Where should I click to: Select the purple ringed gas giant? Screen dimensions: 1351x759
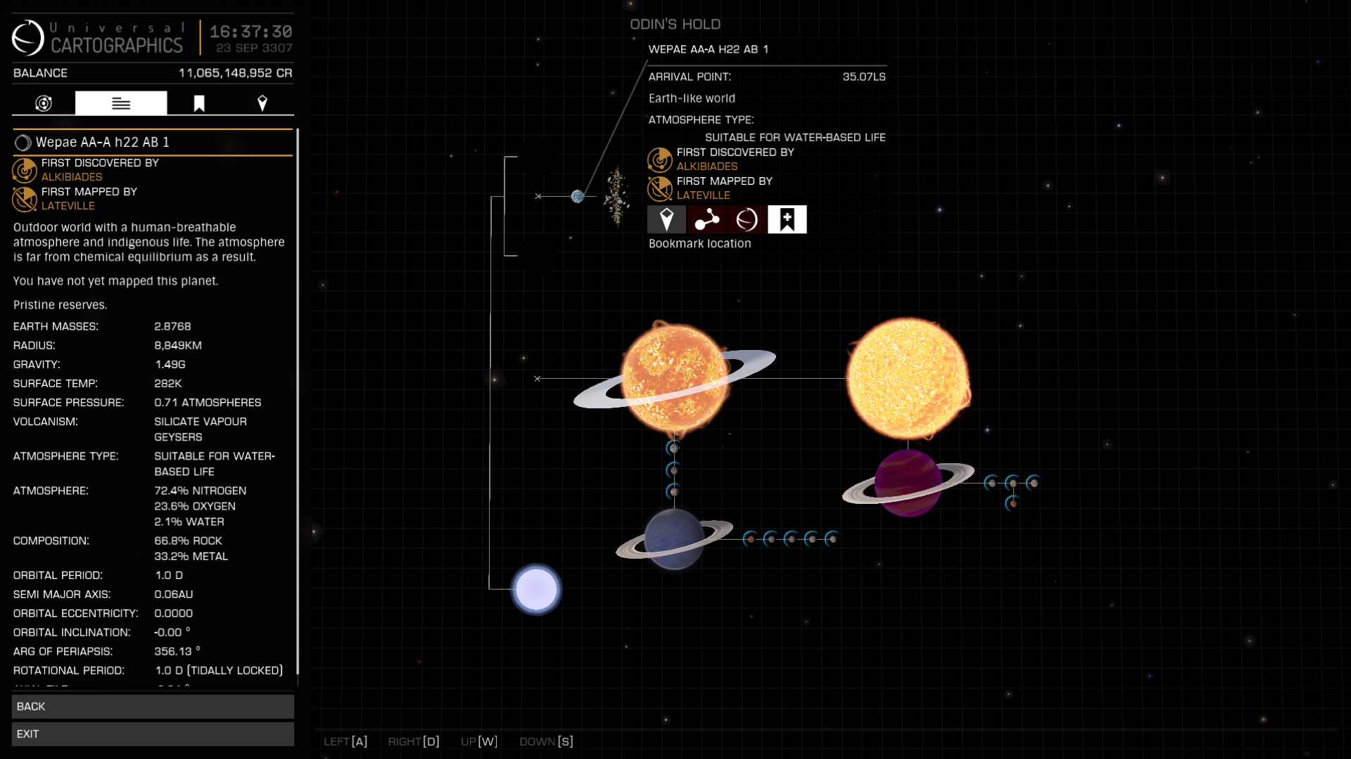pos(908,484)
